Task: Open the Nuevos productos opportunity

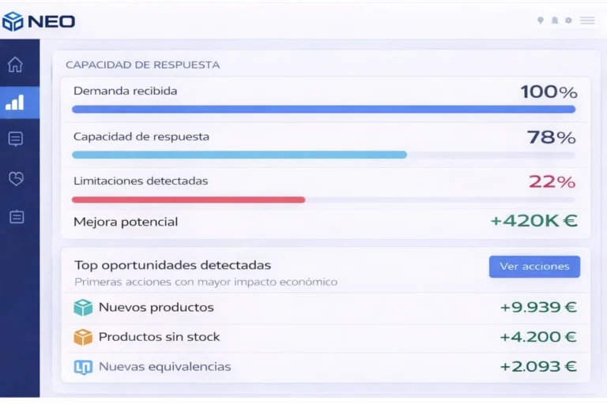Action: (156, 308)
